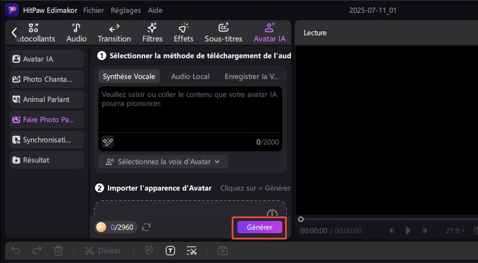The image size is (478, 263).
Task: Select Avatar IA in the sidebar
Action: click(x=47, y=59)
